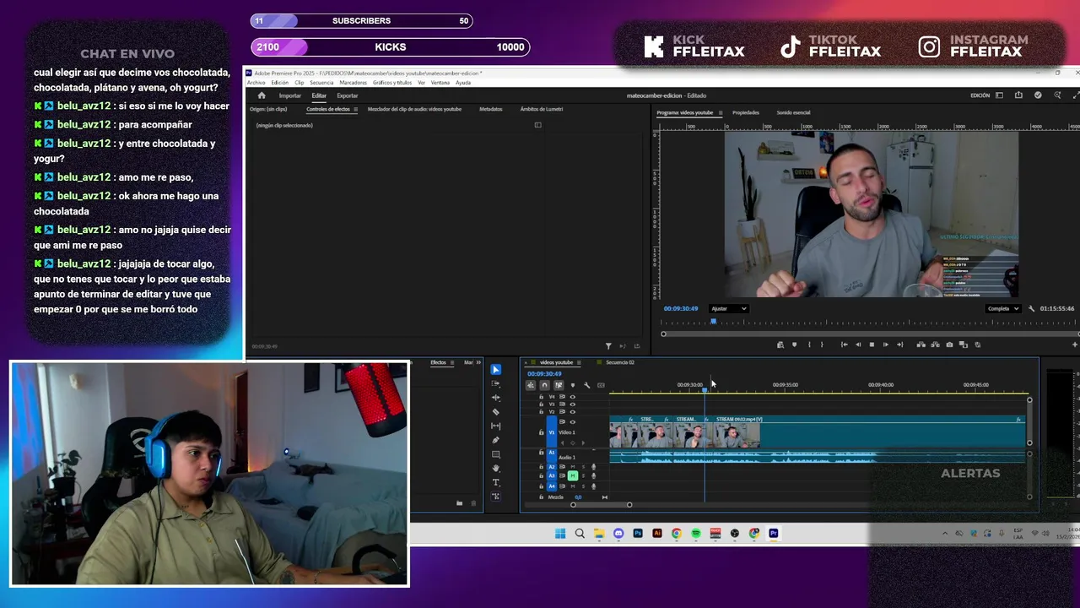Enable voice-over record on track A4
This screenshot has height=608, width=1080.
593,486
